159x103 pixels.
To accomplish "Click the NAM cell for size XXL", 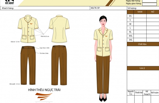I will [140, 36].
